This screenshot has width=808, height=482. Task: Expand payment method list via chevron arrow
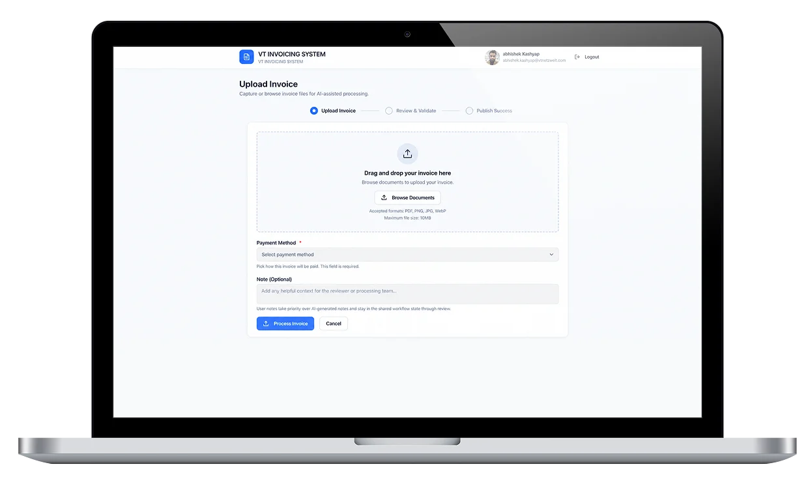[551, 255]
